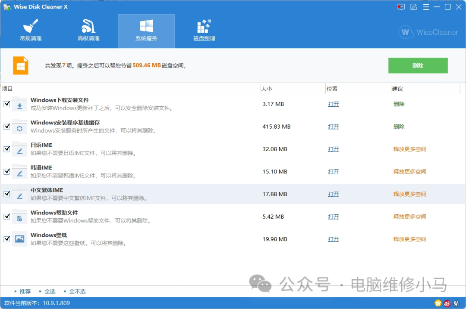Open location of 韩语IME files
This screenshot has width=466, height=309.
coord(334,172)
